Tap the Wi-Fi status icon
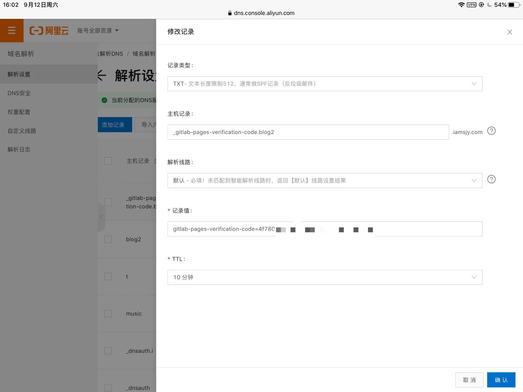Screen dimensions: 523x392 461,5
